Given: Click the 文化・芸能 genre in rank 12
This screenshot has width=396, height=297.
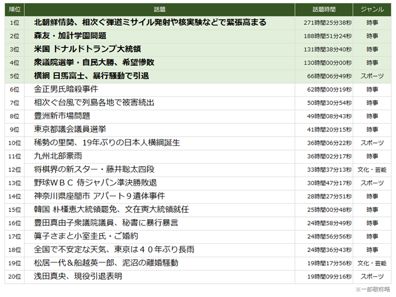Looking at the screenshot, I should (372, 170).
